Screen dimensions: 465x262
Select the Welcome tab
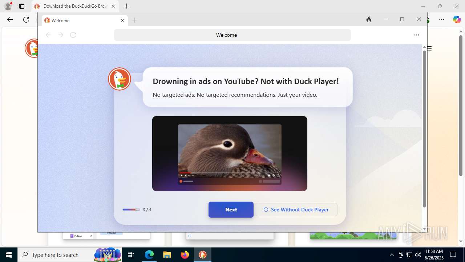[84, 20]
